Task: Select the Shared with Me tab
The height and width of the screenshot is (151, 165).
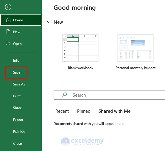Action: tap(114, 111)
